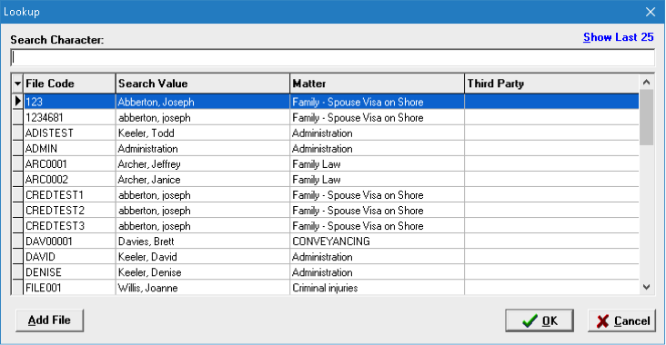666x345 pixels.
Task: Sort by the File Code column header
Action: tap(70, 84)
